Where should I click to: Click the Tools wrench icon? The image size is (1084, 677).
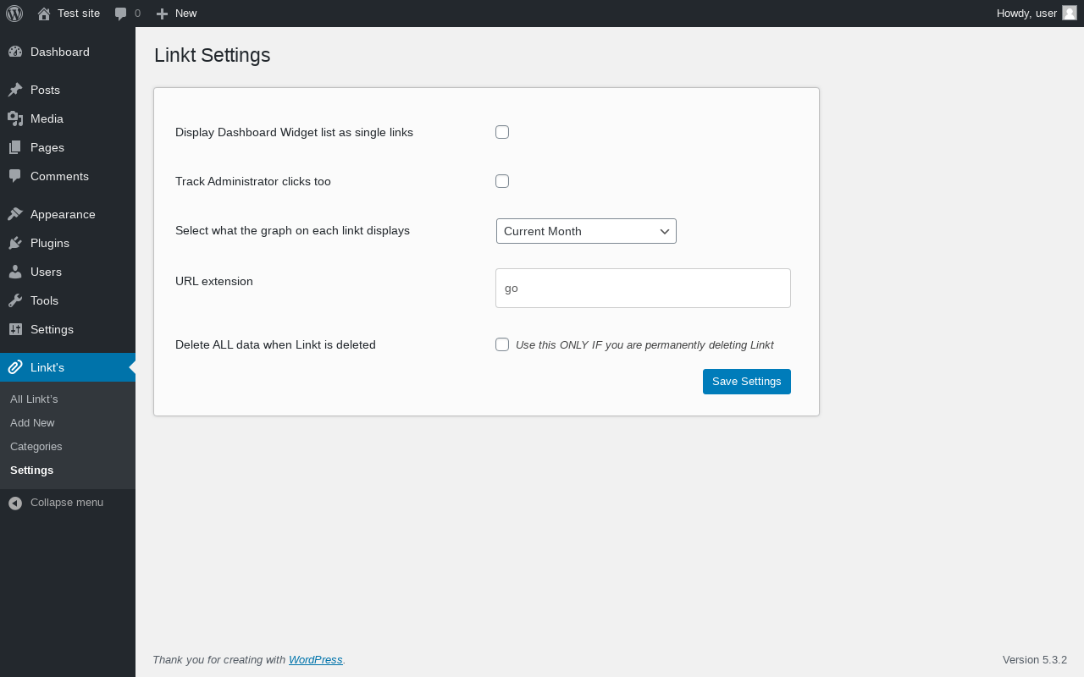(x=15, y=300)
